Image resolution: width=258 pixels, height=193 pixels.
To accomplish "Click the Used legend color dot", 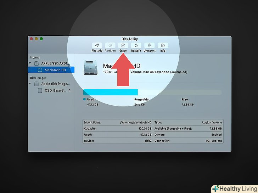I will (x=84, y=99).
